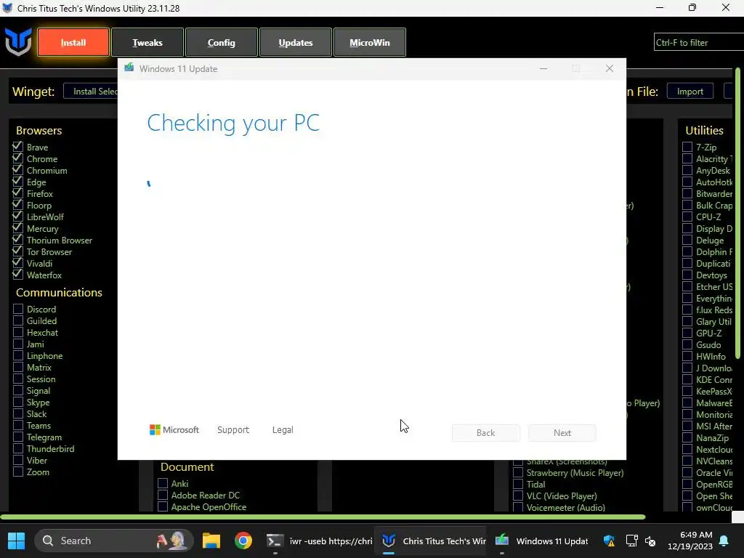The height and width of the screenshot is (558, 744).
Task: Check the Tidal checkbox
Action: (518, 484)
